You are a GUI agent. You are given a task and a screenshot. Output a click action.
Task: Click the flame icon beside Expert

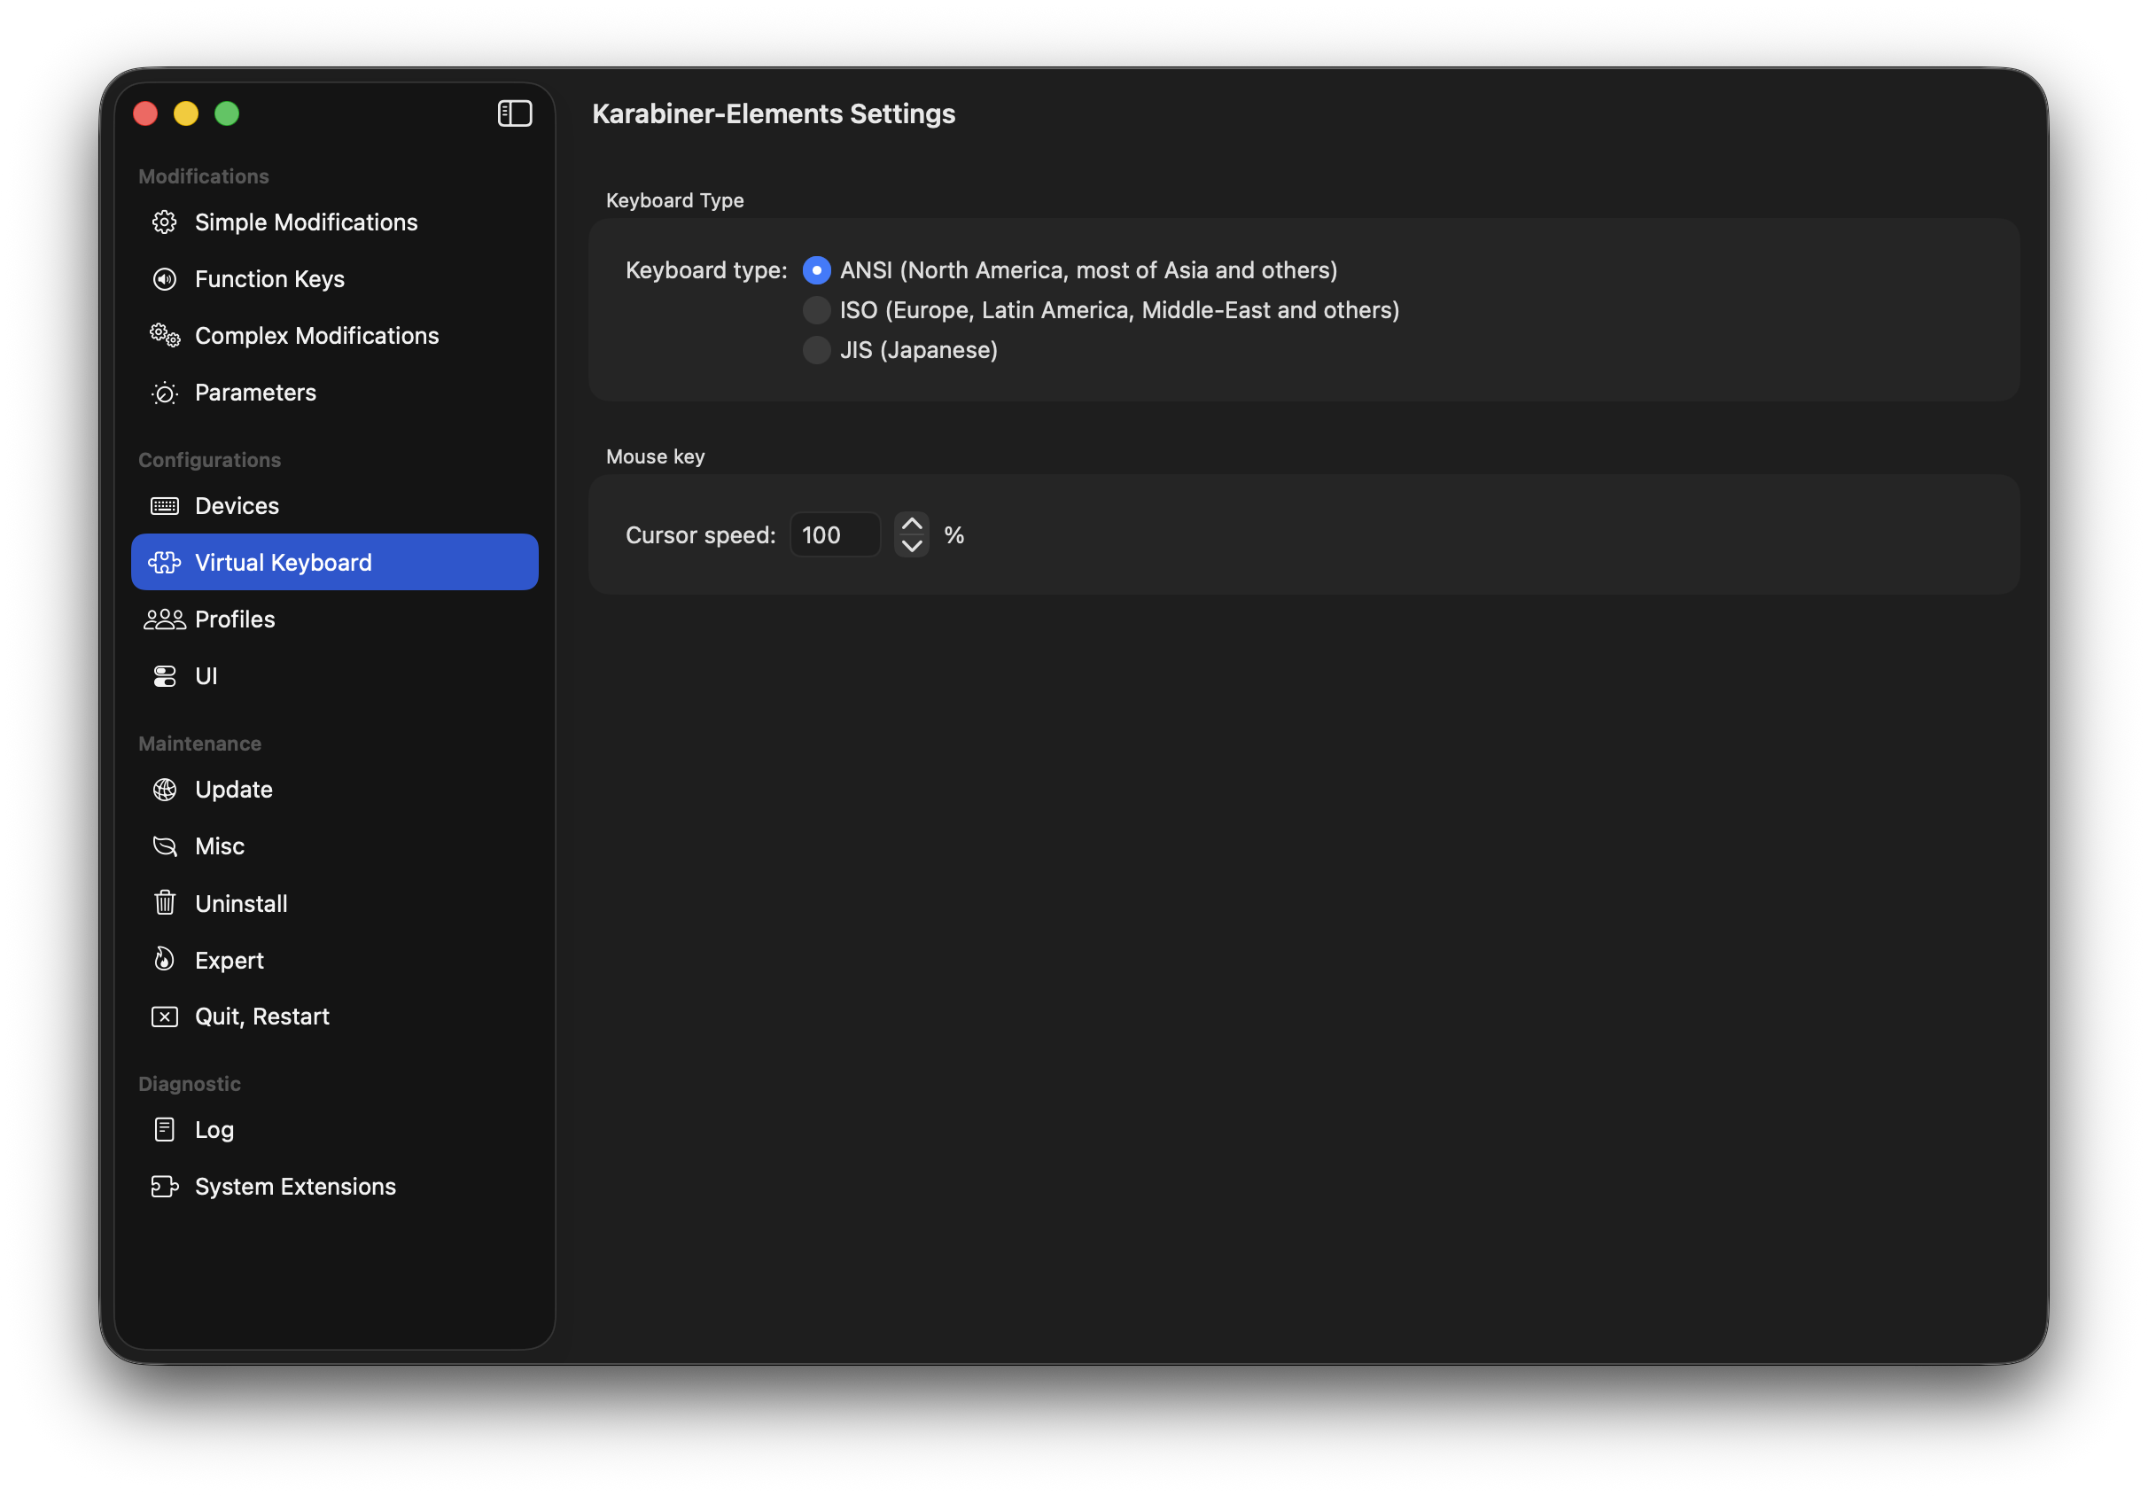(x=165, y=960)
